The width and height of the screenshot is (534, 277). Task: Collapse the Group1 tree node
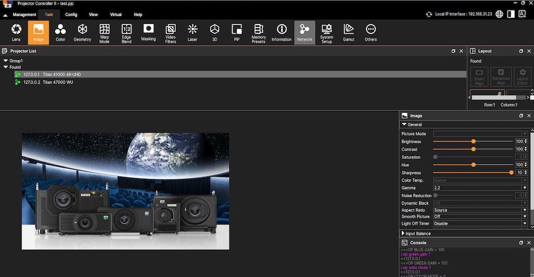pos(5,61)
